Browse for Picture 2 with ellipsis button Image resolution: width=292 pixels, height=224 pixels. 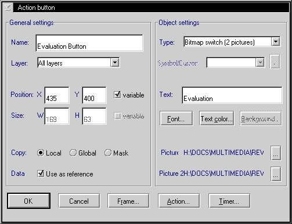pyautogui.click(x=276, y=174)
